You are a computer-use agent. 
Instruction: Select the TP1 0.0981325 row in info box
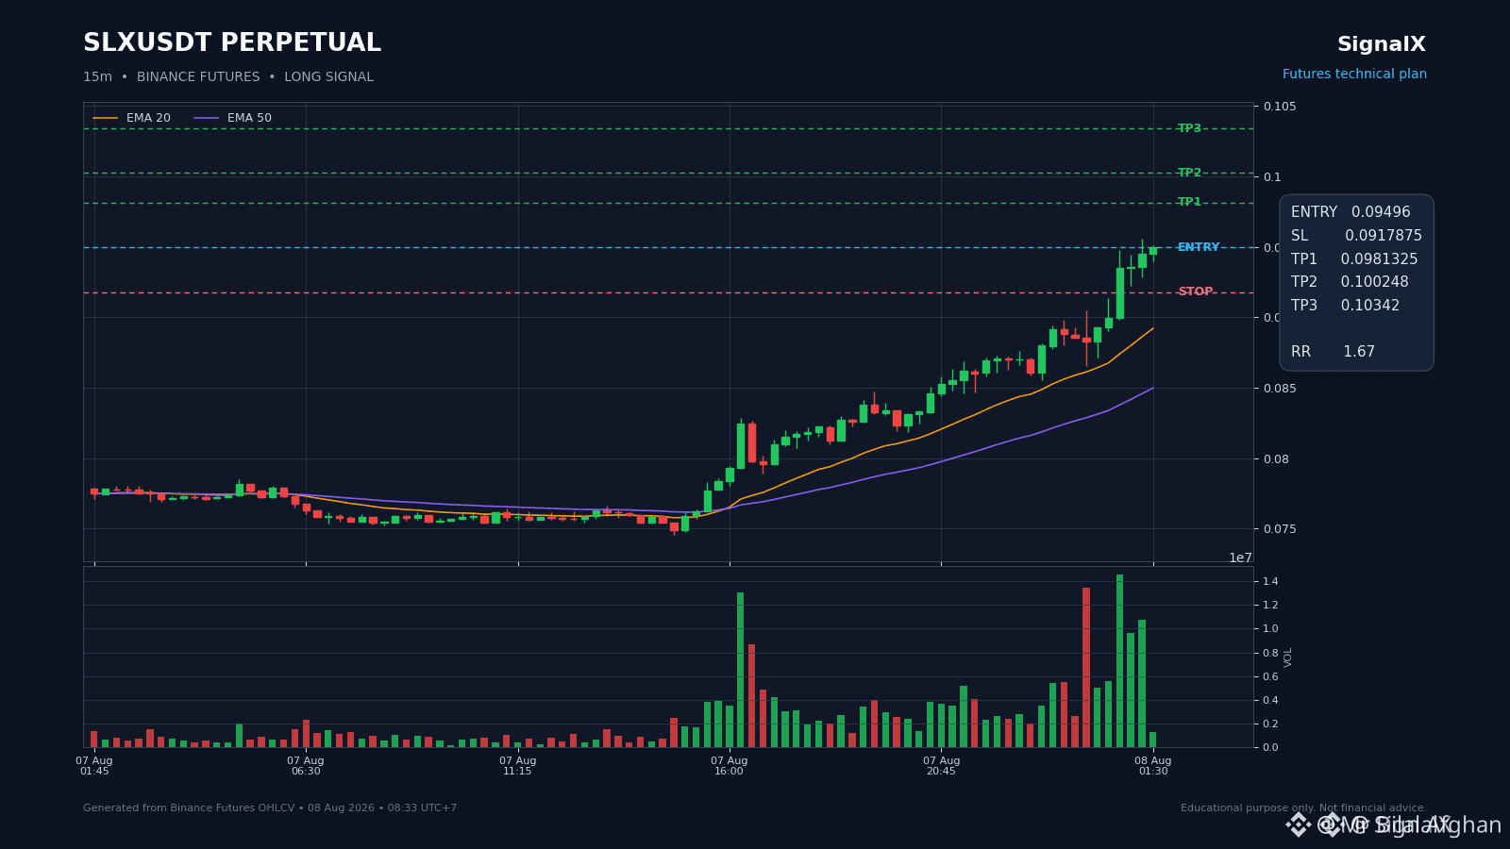[x=1354, y=259]
